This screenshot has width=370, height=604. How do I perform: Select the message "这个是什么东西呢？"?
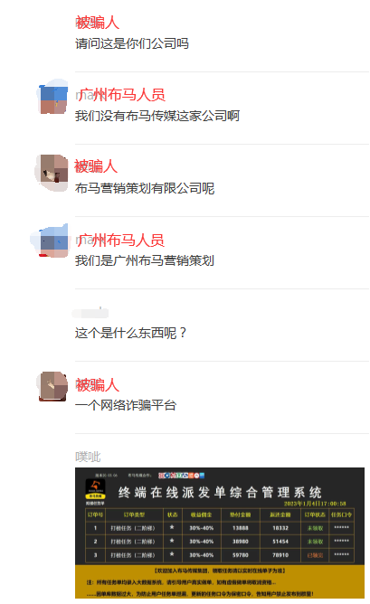click(130, 333)
